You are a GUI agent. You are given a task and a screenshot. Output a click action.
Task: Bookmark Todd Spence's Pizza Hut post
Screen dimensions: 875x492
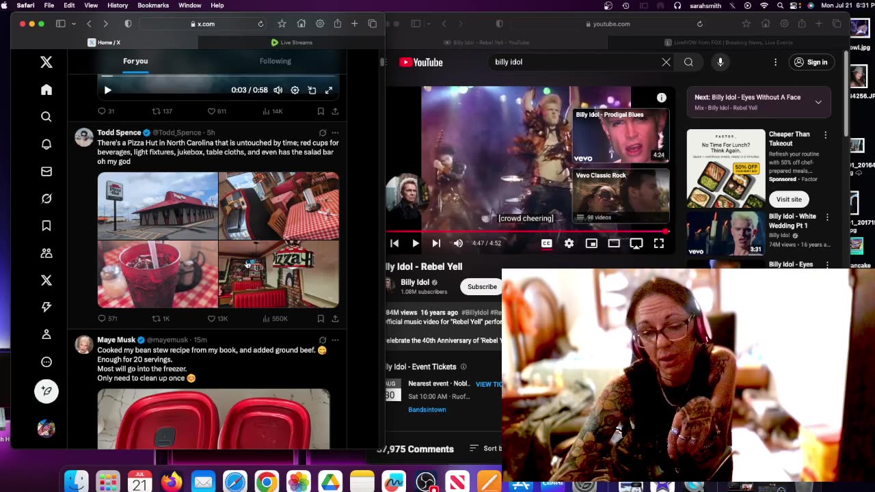tap(321, 318)
